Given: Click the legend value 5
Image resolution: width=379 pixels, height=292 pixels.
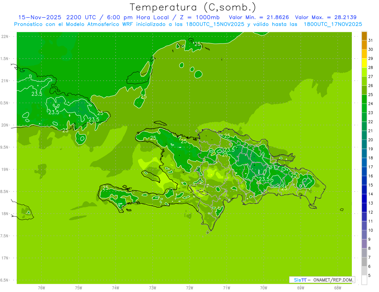Looking at the screenshot, I should click(370, 276).
